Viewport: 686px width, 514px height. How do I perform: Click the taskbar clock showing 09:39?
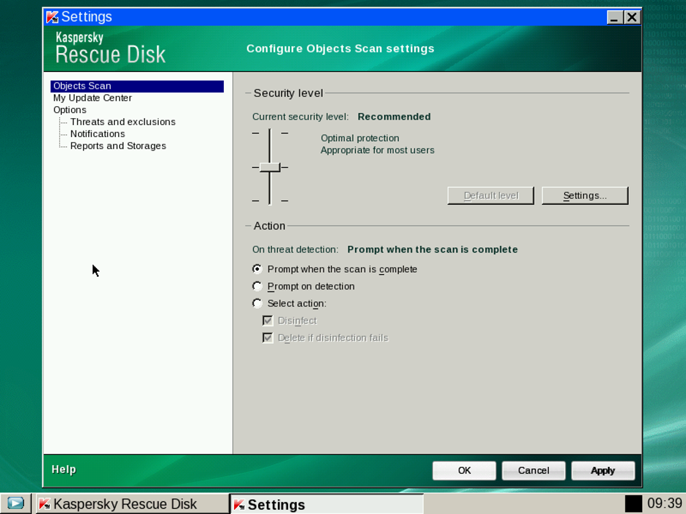pos(664,503)
